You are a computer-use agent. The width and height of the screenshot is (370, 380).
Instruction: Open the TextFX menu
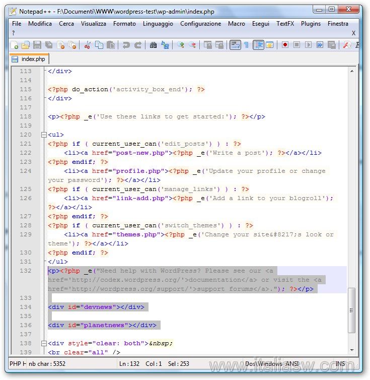pyautogui.click(x=285, y=24)
